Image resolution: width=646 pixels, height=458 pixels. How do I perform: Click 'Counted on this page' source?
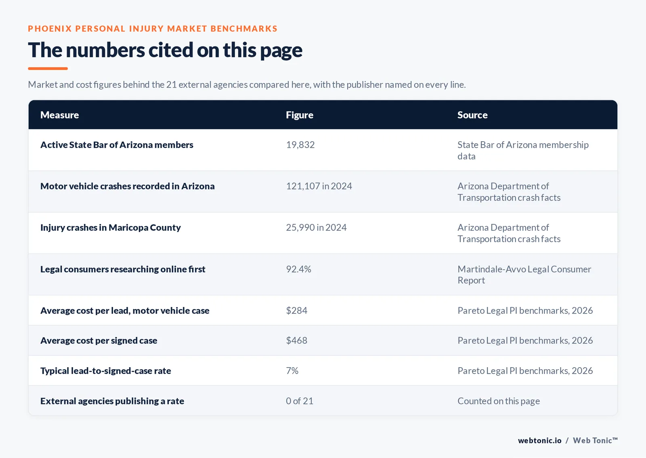499,401
